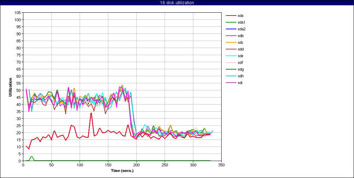The image size is (354, 178).
Task: Click the '16 disk utilization' chart title
Action: point(177,3)
